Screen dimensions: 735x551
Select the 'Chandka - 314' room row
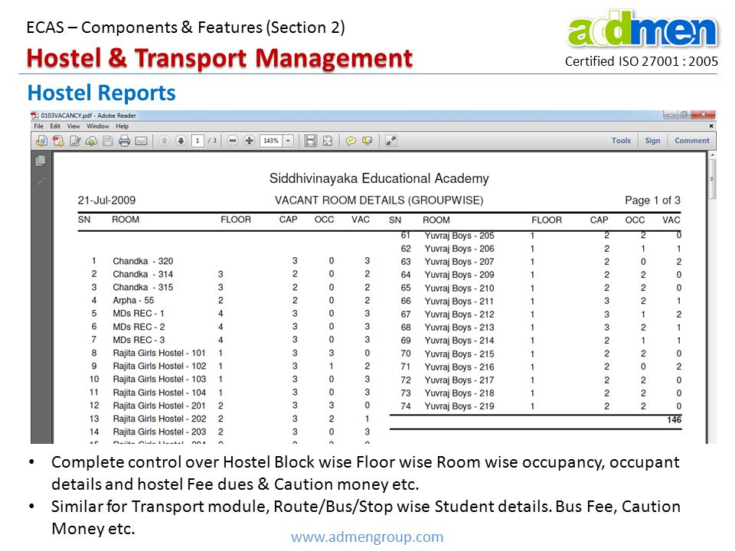(x=231, y=274)
